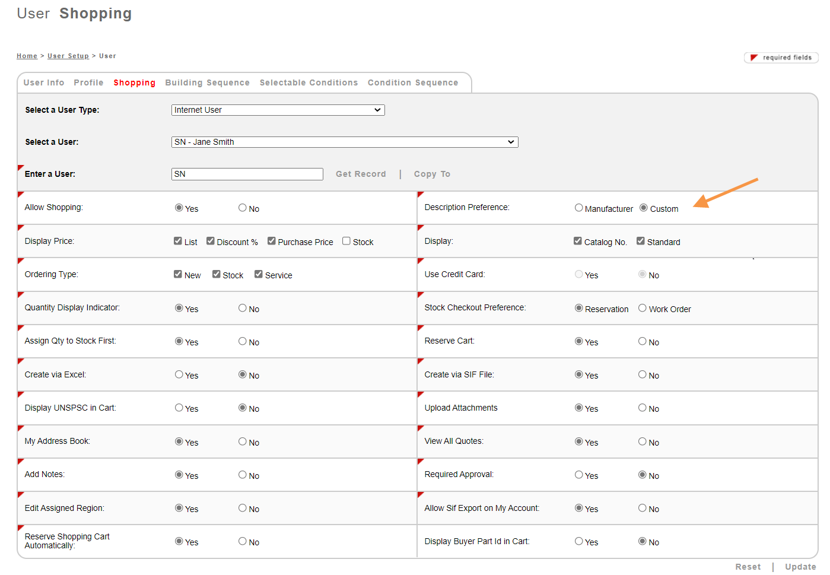Uncheck the Service ordering type checkbox
This screenshot has height=575, width=830.
pos(259,274)
